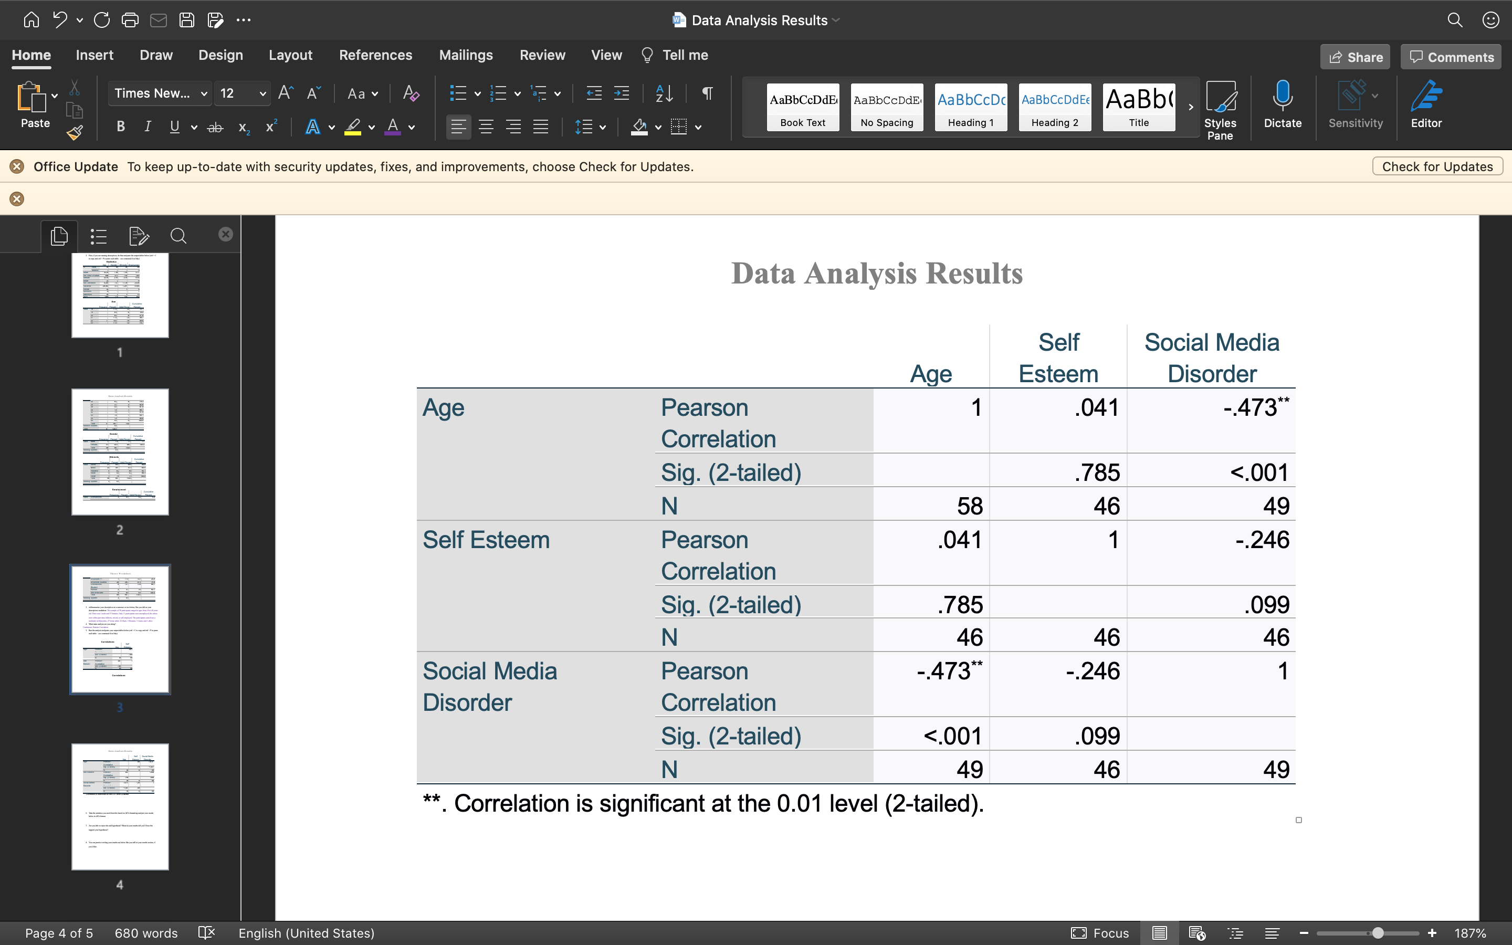The width and height of the screenshot is (1512, 945).
Task: Open document search in sidebar
Action: point(177,236)
